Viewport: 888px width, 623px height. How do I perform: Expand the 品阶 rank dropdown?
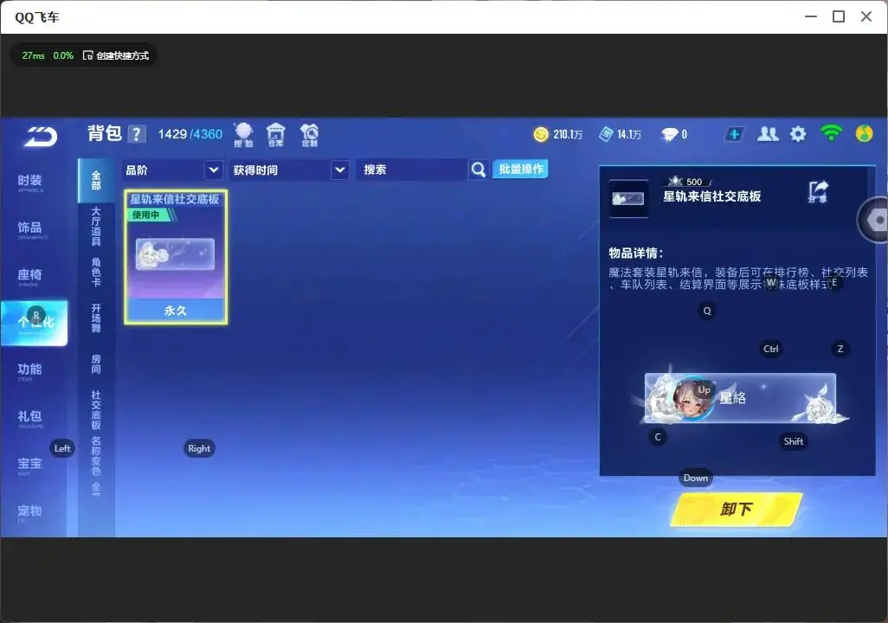click(172, 170)
